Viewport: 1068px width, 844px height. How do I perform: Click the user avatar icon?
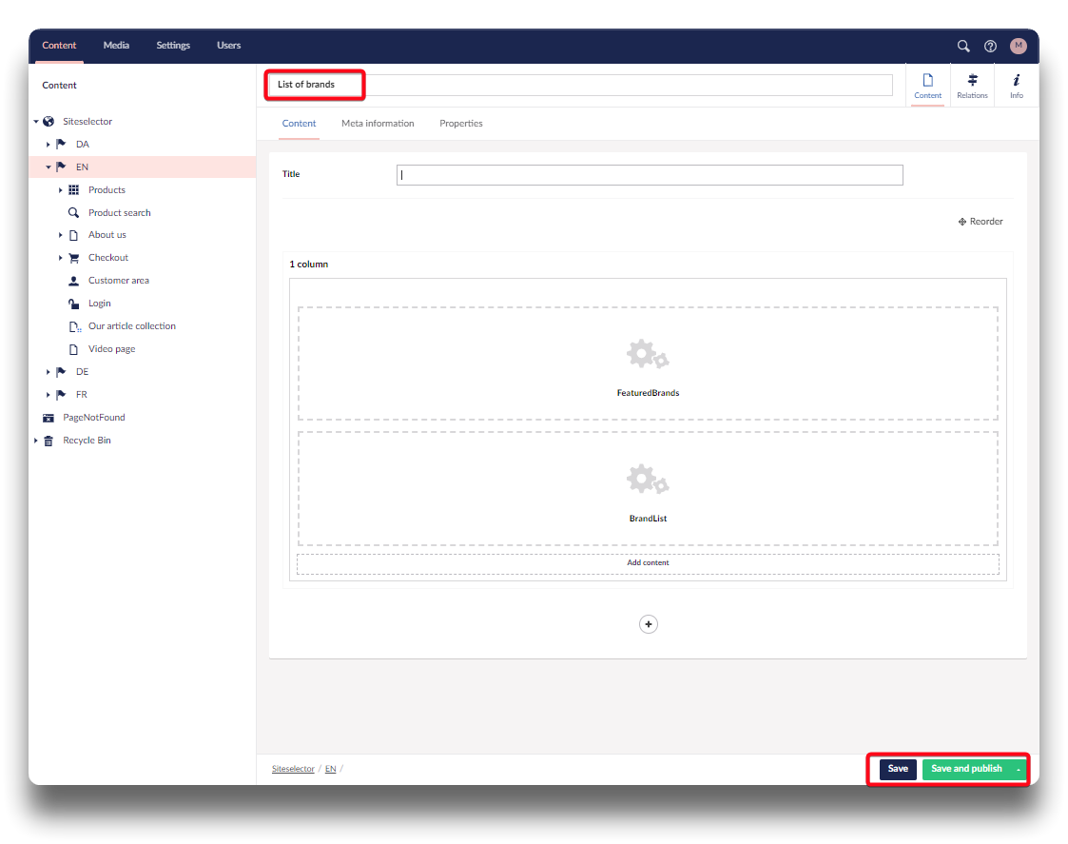[x=1019, y=46]
